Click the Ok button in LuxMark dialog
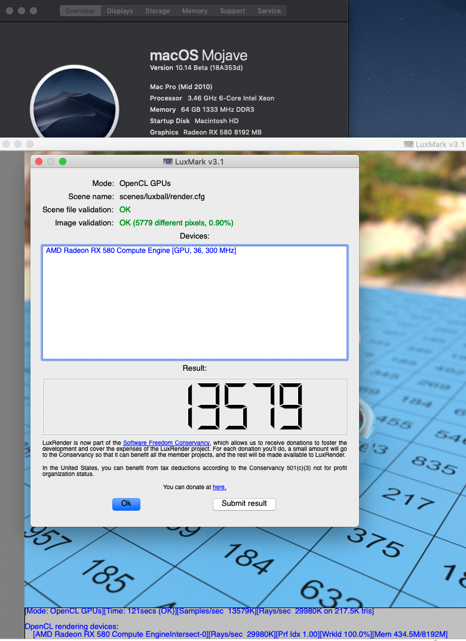466x641 pixels. click(126, 503)
